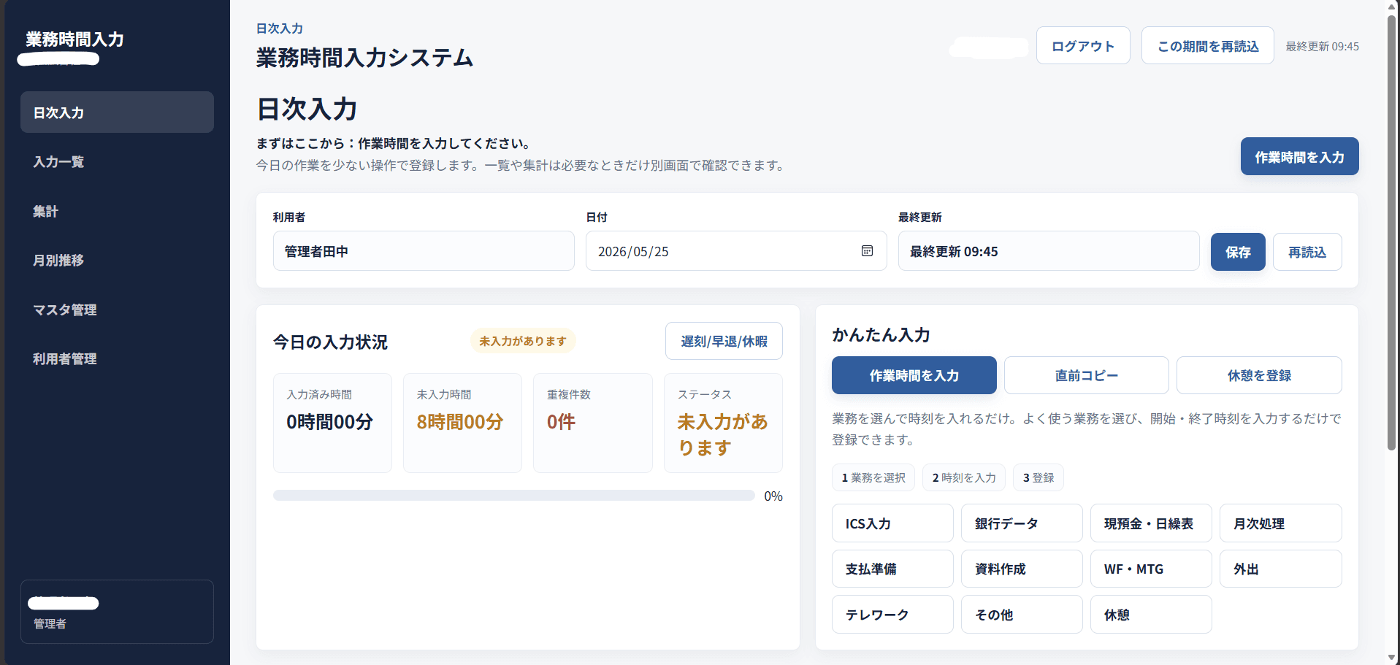
Task: Open the calendar picker icon in 日付 field
Action: pyautogui.click(x=867, y=251)
